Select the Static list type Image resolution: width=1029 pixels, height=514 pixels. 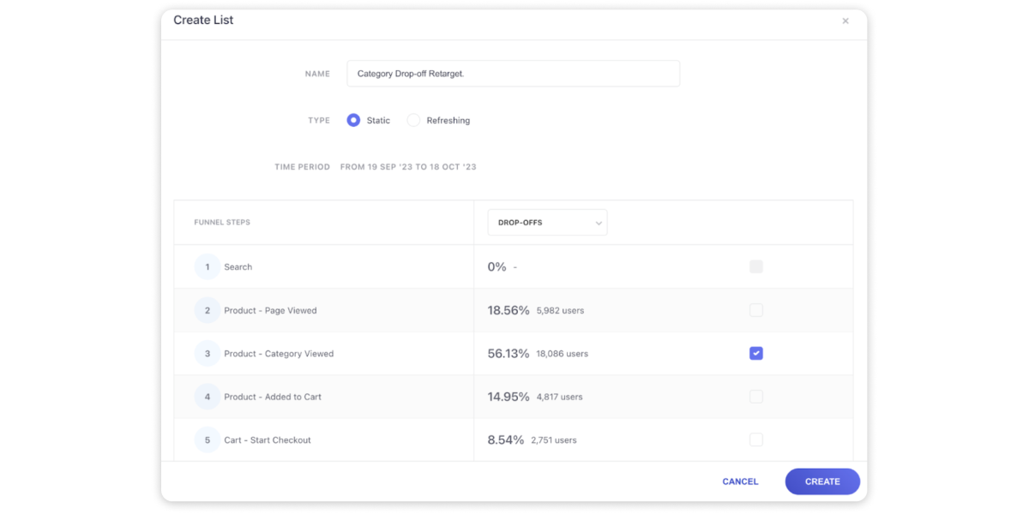353,121
